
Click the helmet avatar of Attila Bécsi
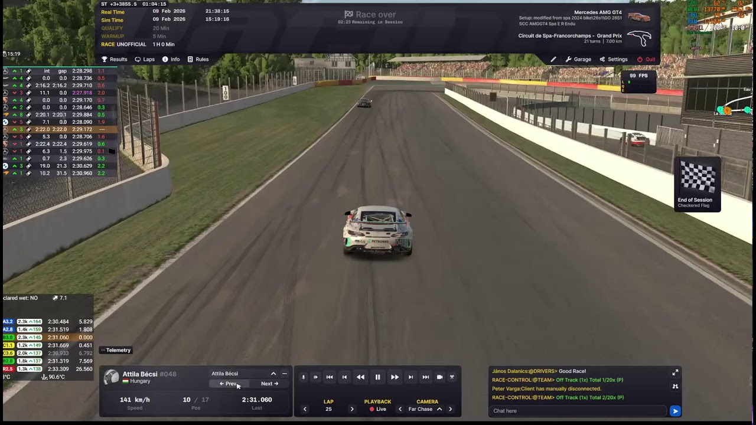click(111, 378)
